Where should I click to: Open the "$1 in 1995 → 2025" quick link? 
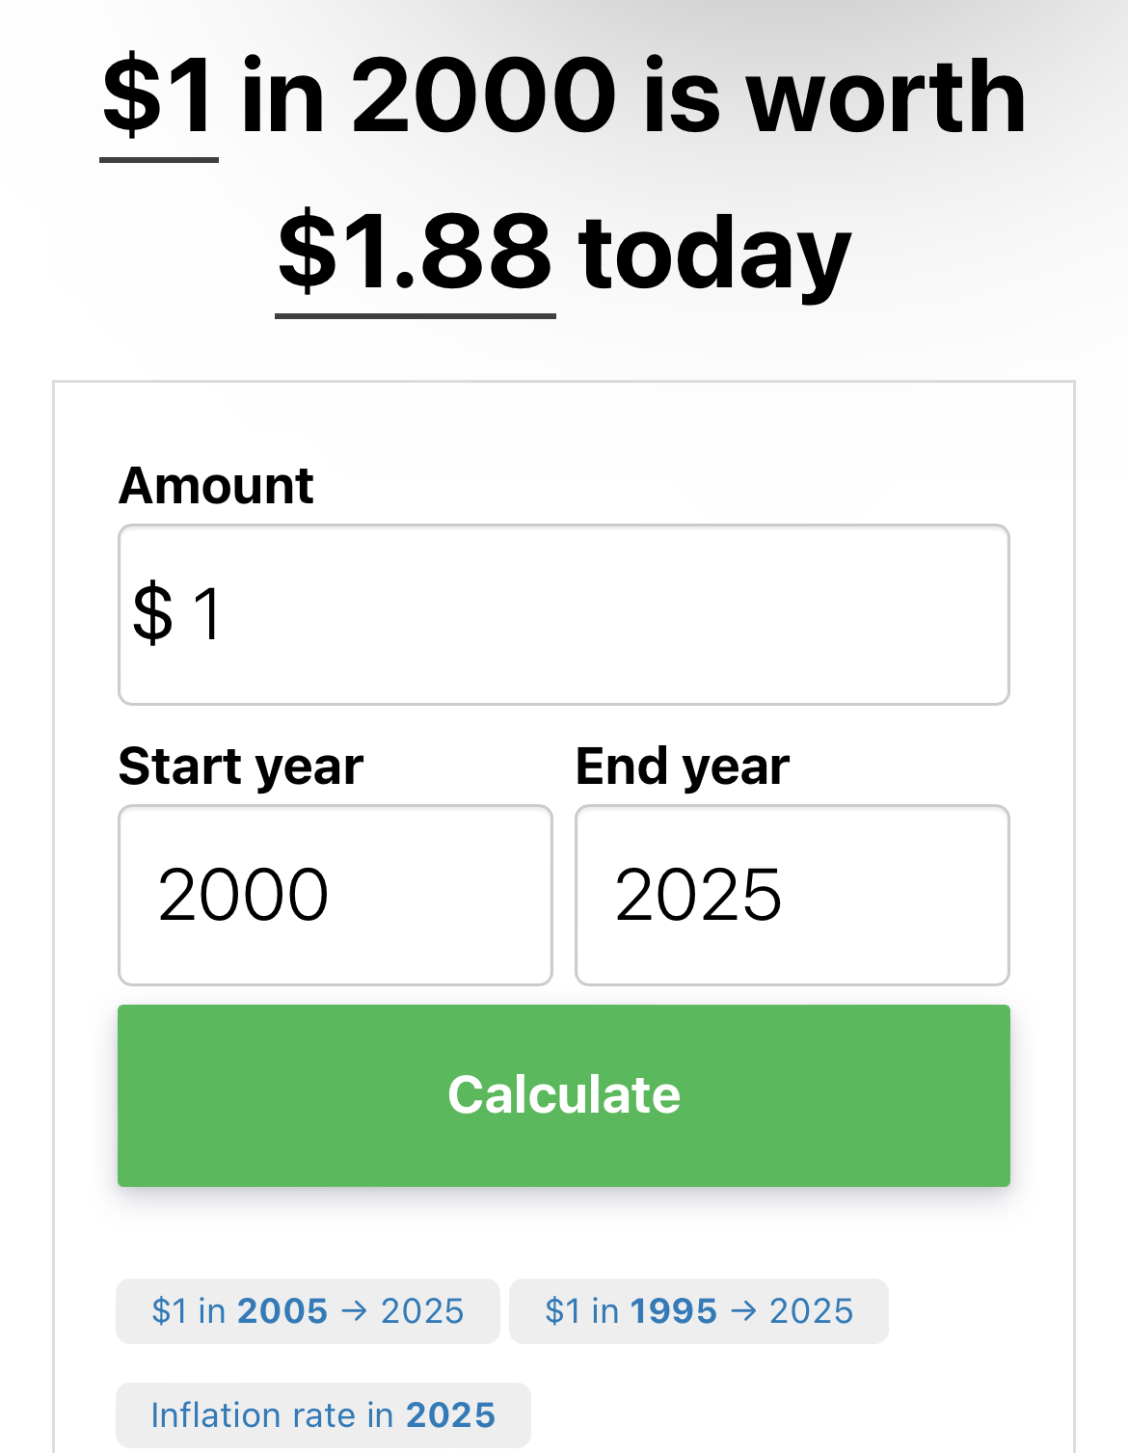pos(698,1311)
